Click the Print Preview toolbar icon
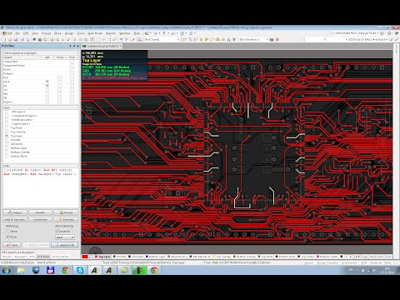The image size is (400, 300). pyautogui.click(x=27, y=40)
